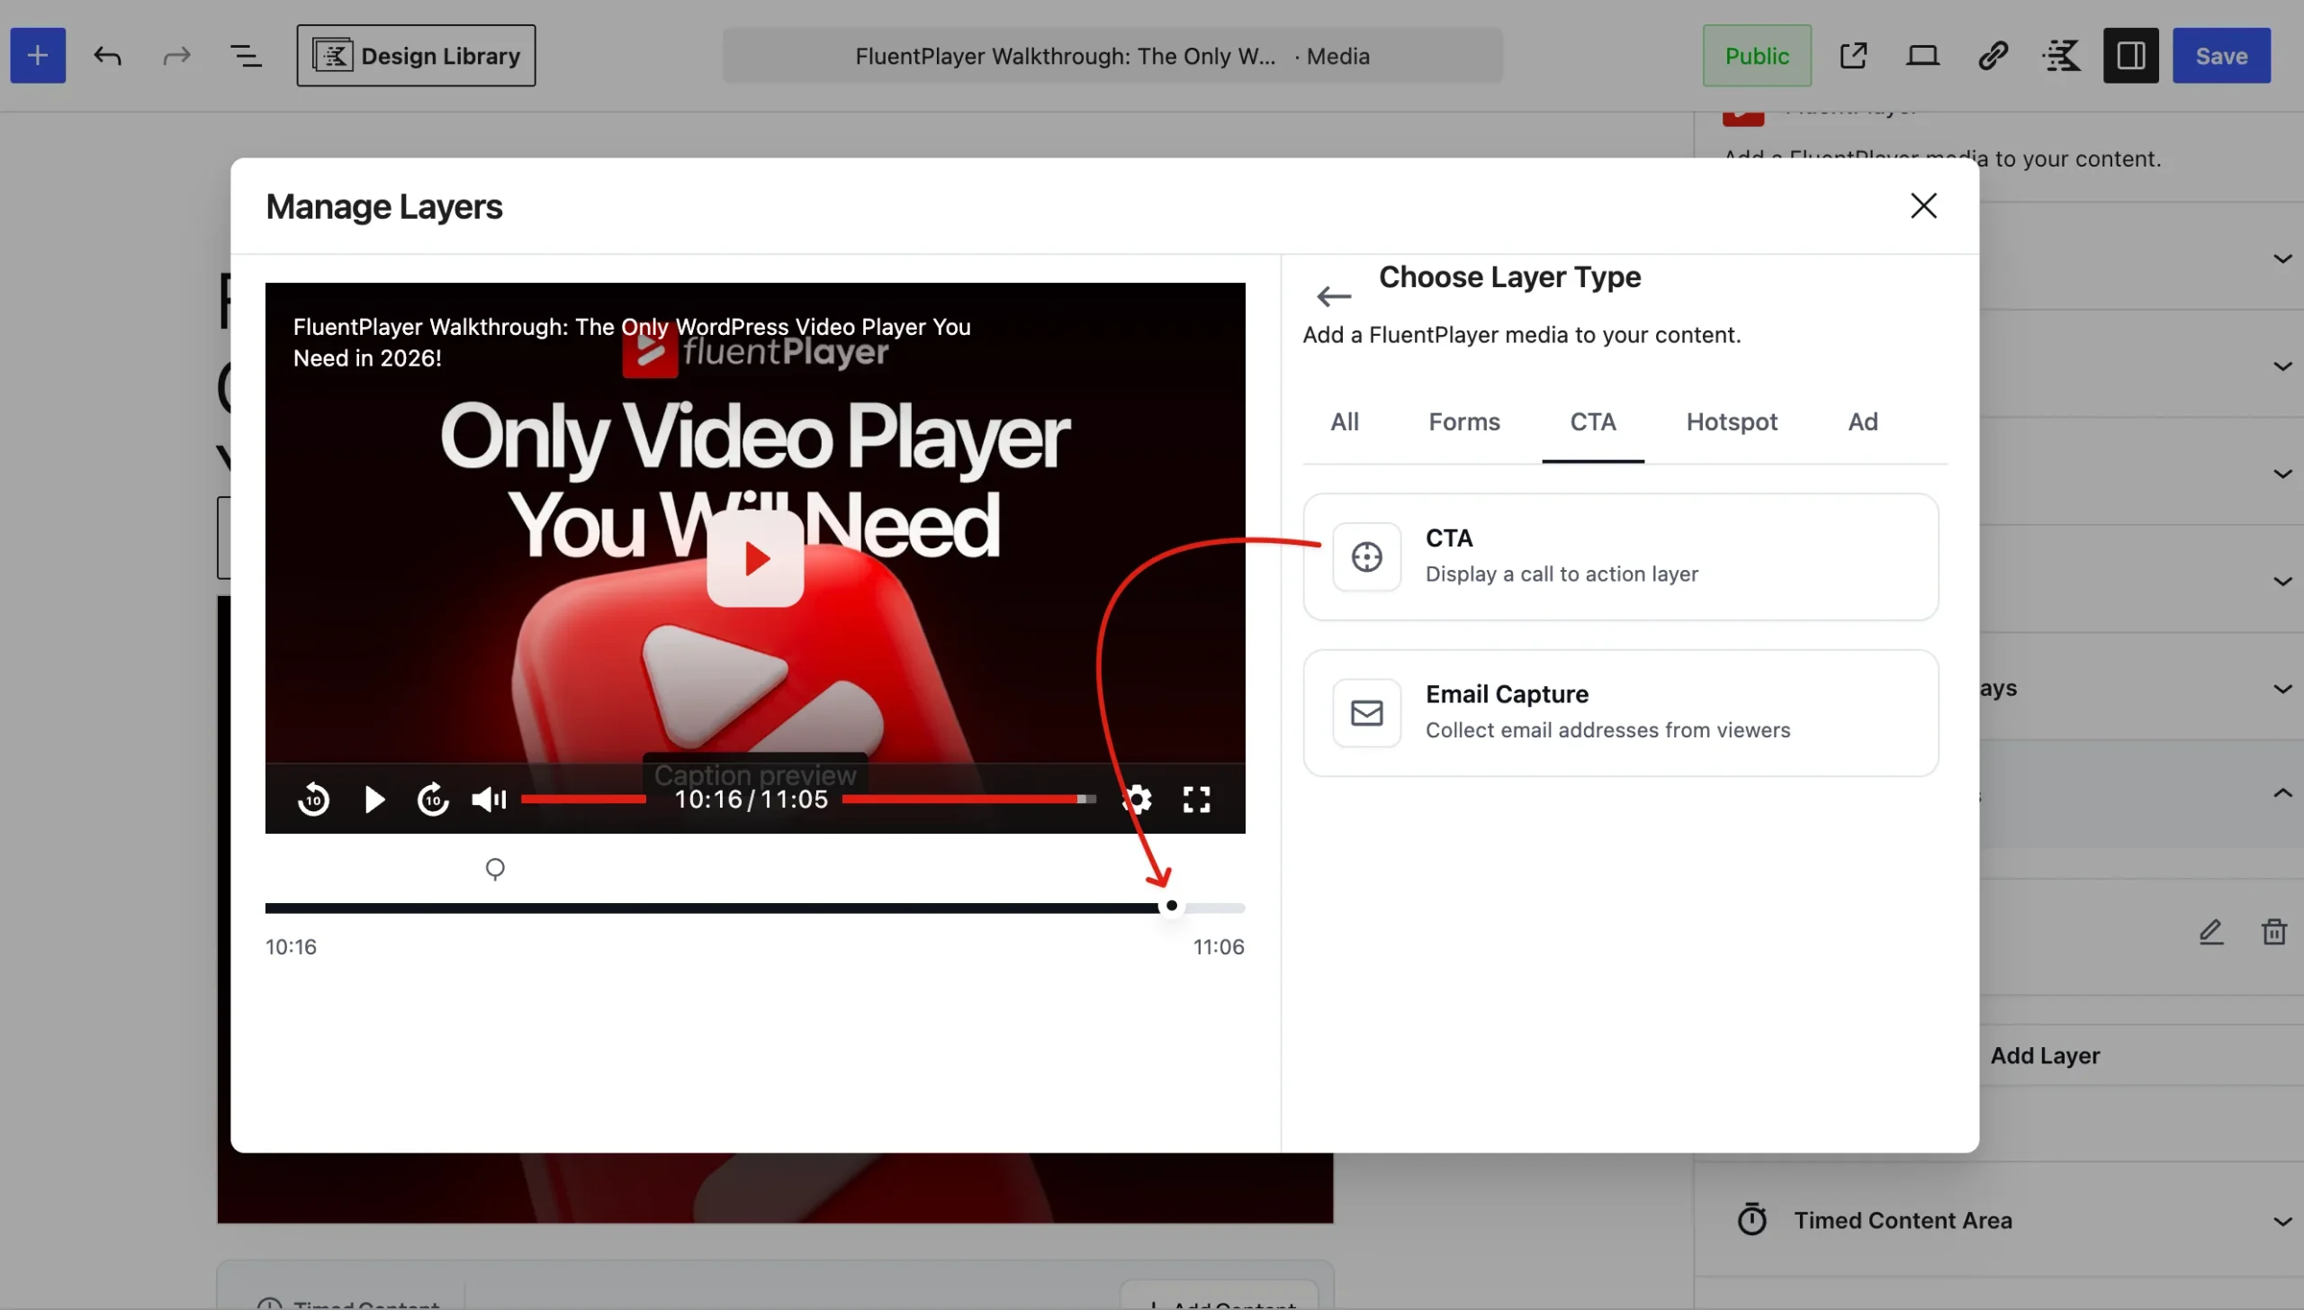
Task: Redo the reverted change
Action: [x=176, y=56]
